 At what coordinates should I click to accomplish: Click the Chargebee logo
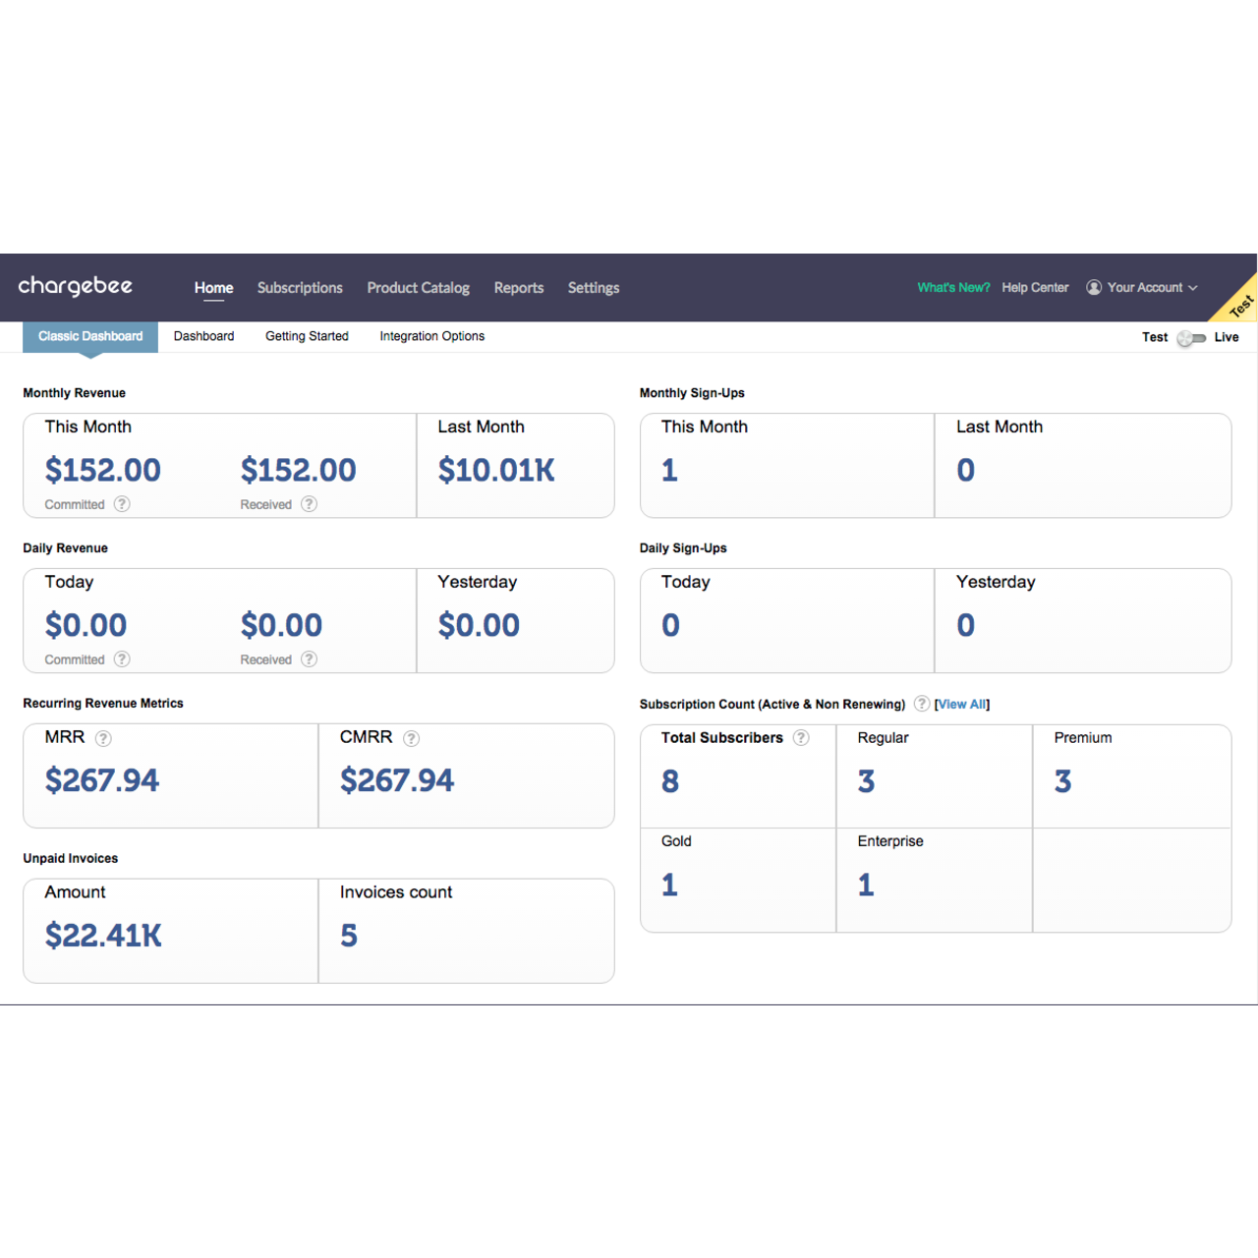tap(75, 286)
